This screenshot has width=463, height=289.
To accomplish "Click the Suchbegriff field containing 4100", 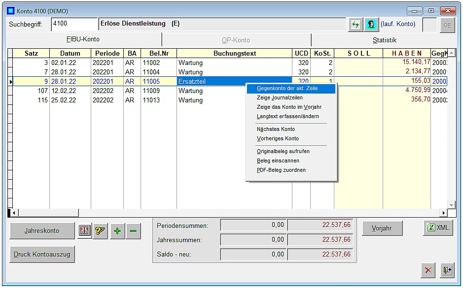I will (74, 24).
